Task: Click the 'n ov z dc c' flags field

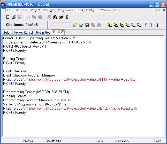Action: click(122, 141)
